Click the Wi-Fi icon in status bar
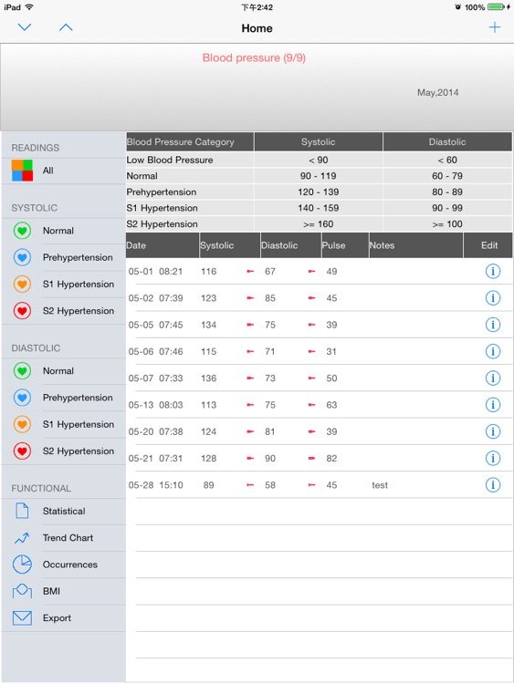This screenshot has width=514, height=684. coord(29,7)
